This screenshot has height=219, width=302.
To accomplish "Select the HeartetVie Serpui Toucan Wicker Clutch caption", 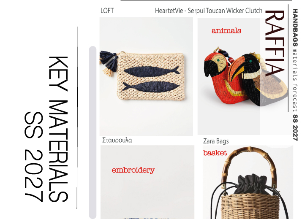I will click(x=209, y=11).
